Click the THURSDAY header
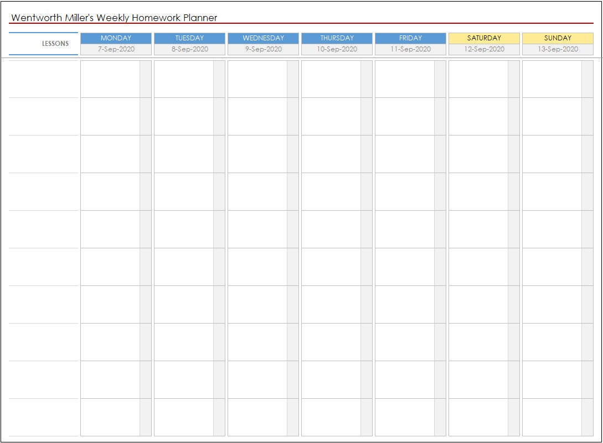The width and height of the screenshot is (603, 443). point(337,38)
